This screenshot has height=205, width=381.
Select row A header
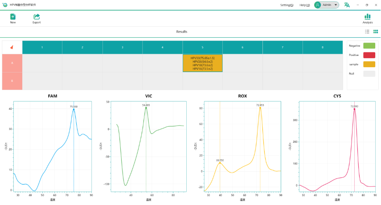(12, 63)
